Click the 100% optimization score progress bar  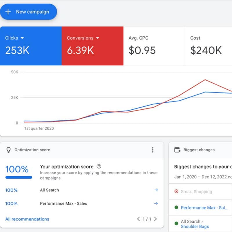coord(19,177)
